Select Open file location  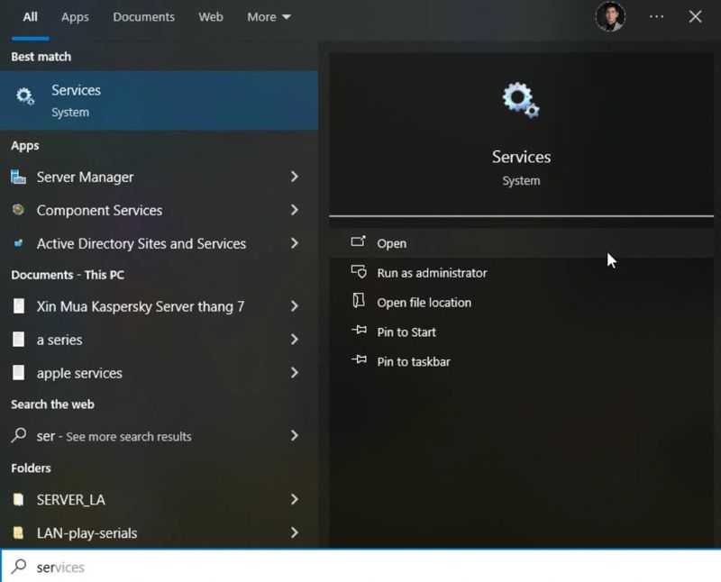coord(424,303)
